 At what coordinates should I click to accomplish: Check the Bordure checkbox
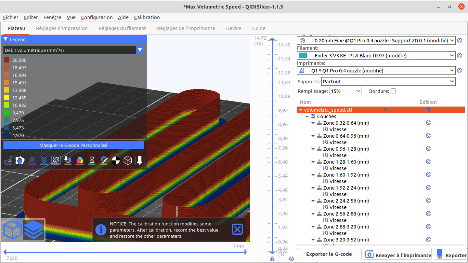pyautogui.click(x=393, y=91)
